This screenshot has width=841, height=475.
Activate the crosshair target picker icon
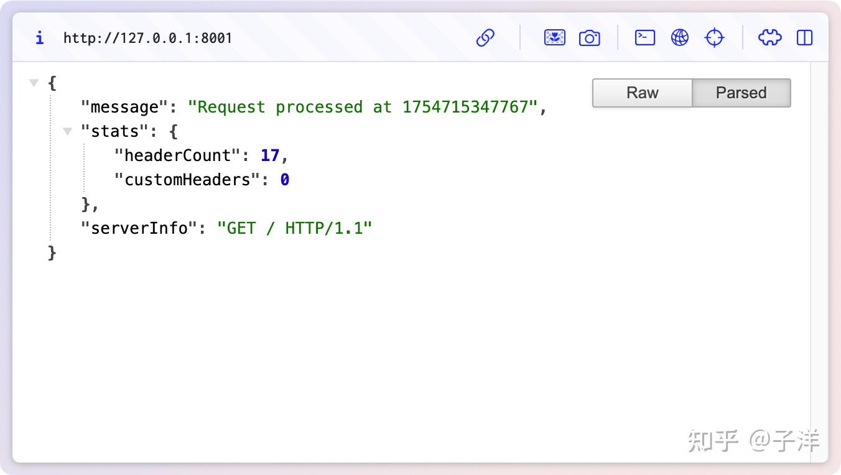(x=714, y=37)
